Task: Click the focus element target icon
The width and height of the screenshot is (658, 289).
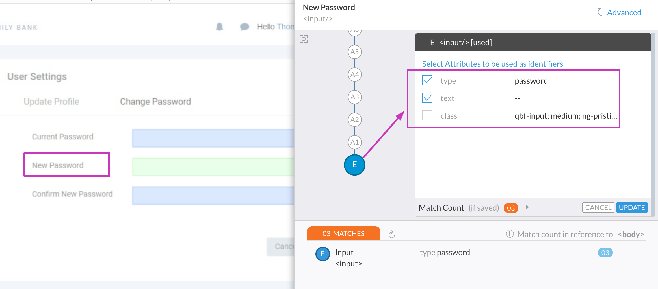Action: 303,39
